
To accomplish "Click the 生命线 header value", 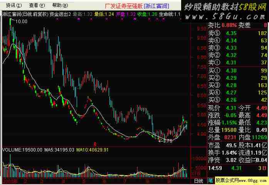I will pos(170,14).
